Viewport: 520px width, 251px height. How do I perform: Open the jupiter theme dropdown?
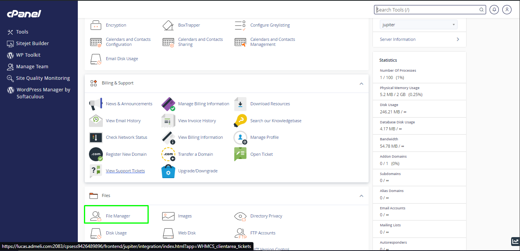(418, 24)
